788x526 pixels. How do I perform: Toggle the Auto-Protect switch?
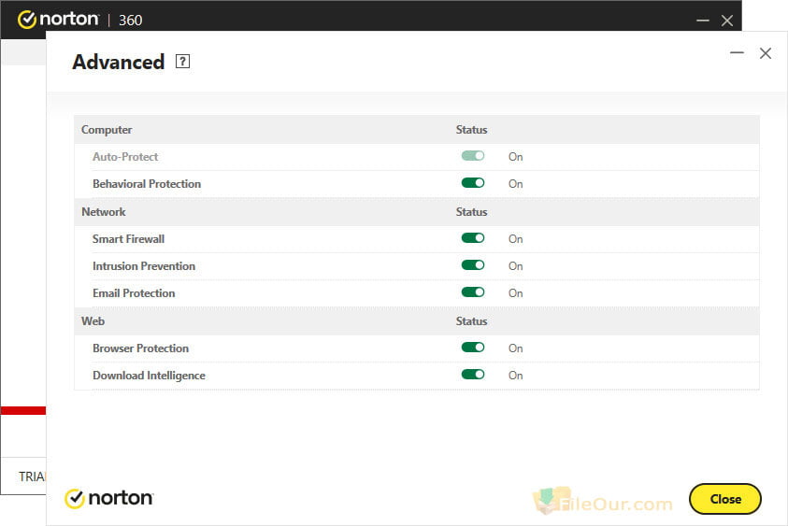473,157
